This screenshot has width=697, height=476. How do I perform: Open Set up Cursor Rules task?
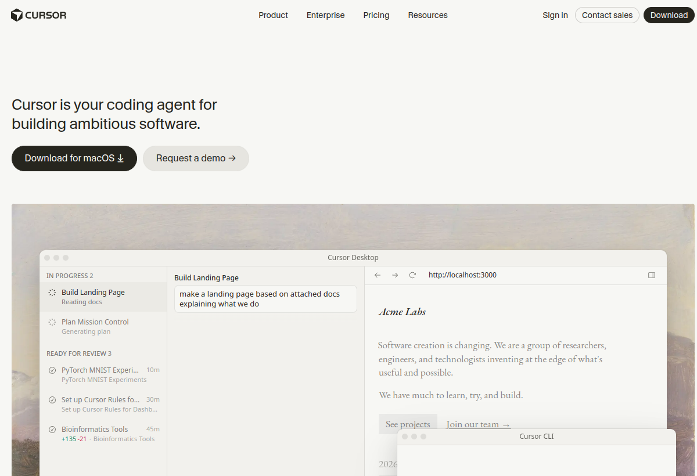coord(103,404)
